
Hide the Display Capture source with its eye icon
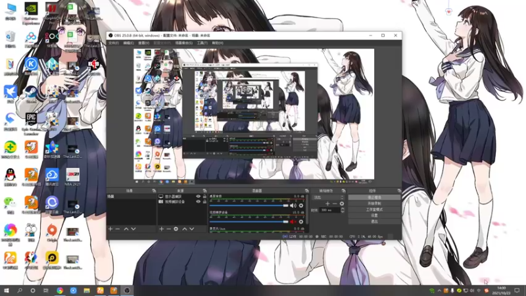pyautogui.click(x=199, y=197)
